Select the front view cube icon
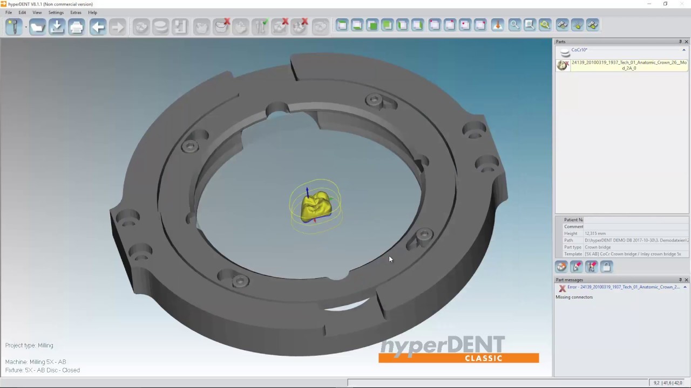 pos(372,25)
